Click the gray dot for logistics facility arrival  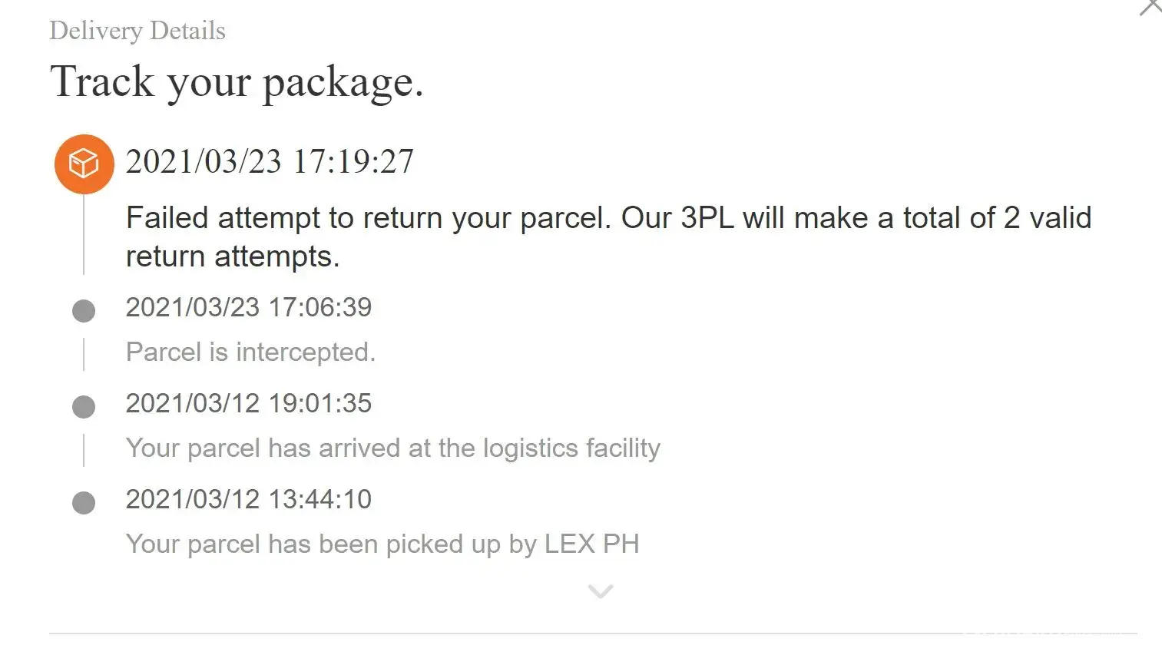point(84,407)
